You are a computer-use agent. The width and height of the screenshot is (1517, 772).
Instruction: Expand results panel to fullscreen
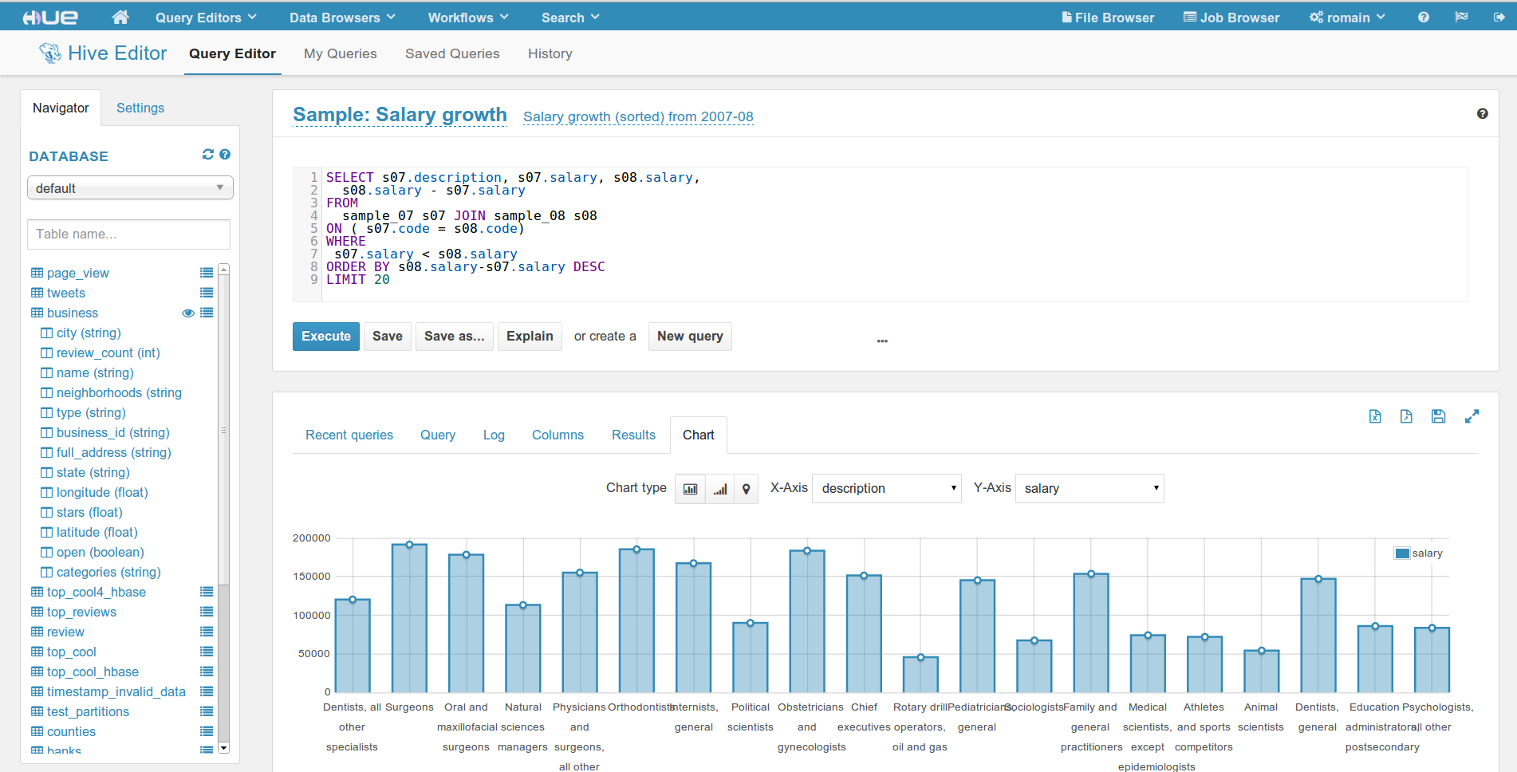click(1472, 416)
